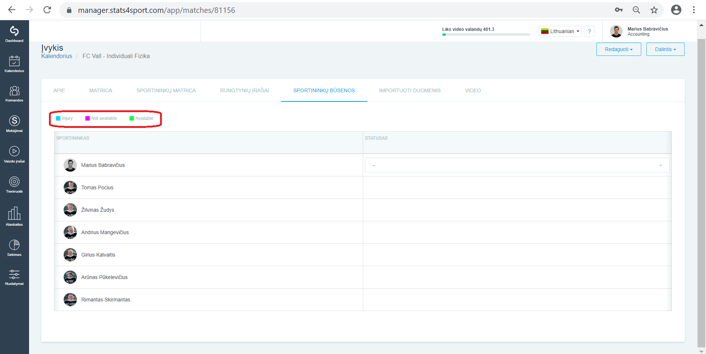Select the Treniruotė target icon

(14, 182)
